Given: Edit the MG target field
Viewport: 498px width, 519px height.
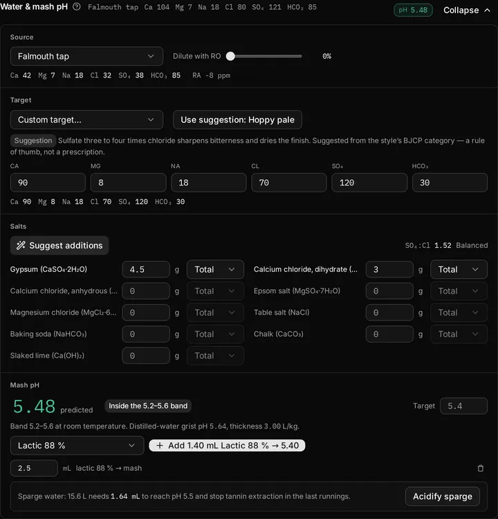Looking at the screenshot, I should point(129,183).
